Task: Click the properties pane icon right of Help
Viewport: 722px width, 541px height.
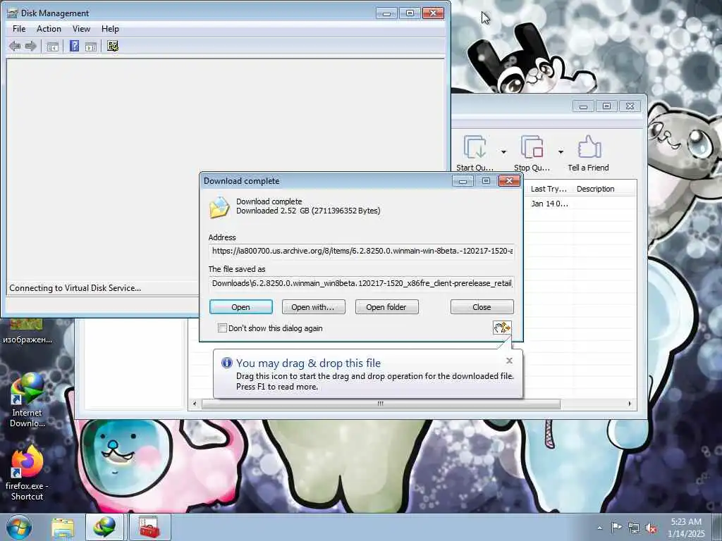Action: tap(91, 46)
